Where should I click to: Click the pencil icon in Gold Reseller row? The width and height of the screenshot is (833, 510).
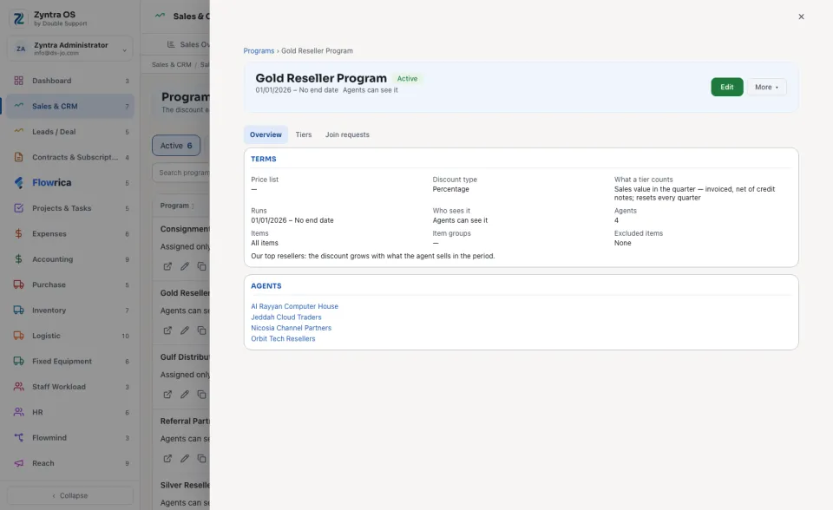click(x=184, y=330)
